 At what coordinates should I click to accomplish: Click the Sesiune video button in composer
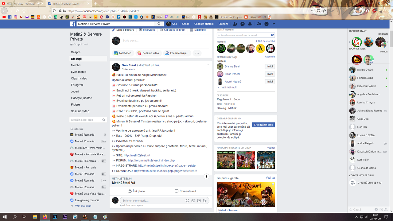[148, 53]
